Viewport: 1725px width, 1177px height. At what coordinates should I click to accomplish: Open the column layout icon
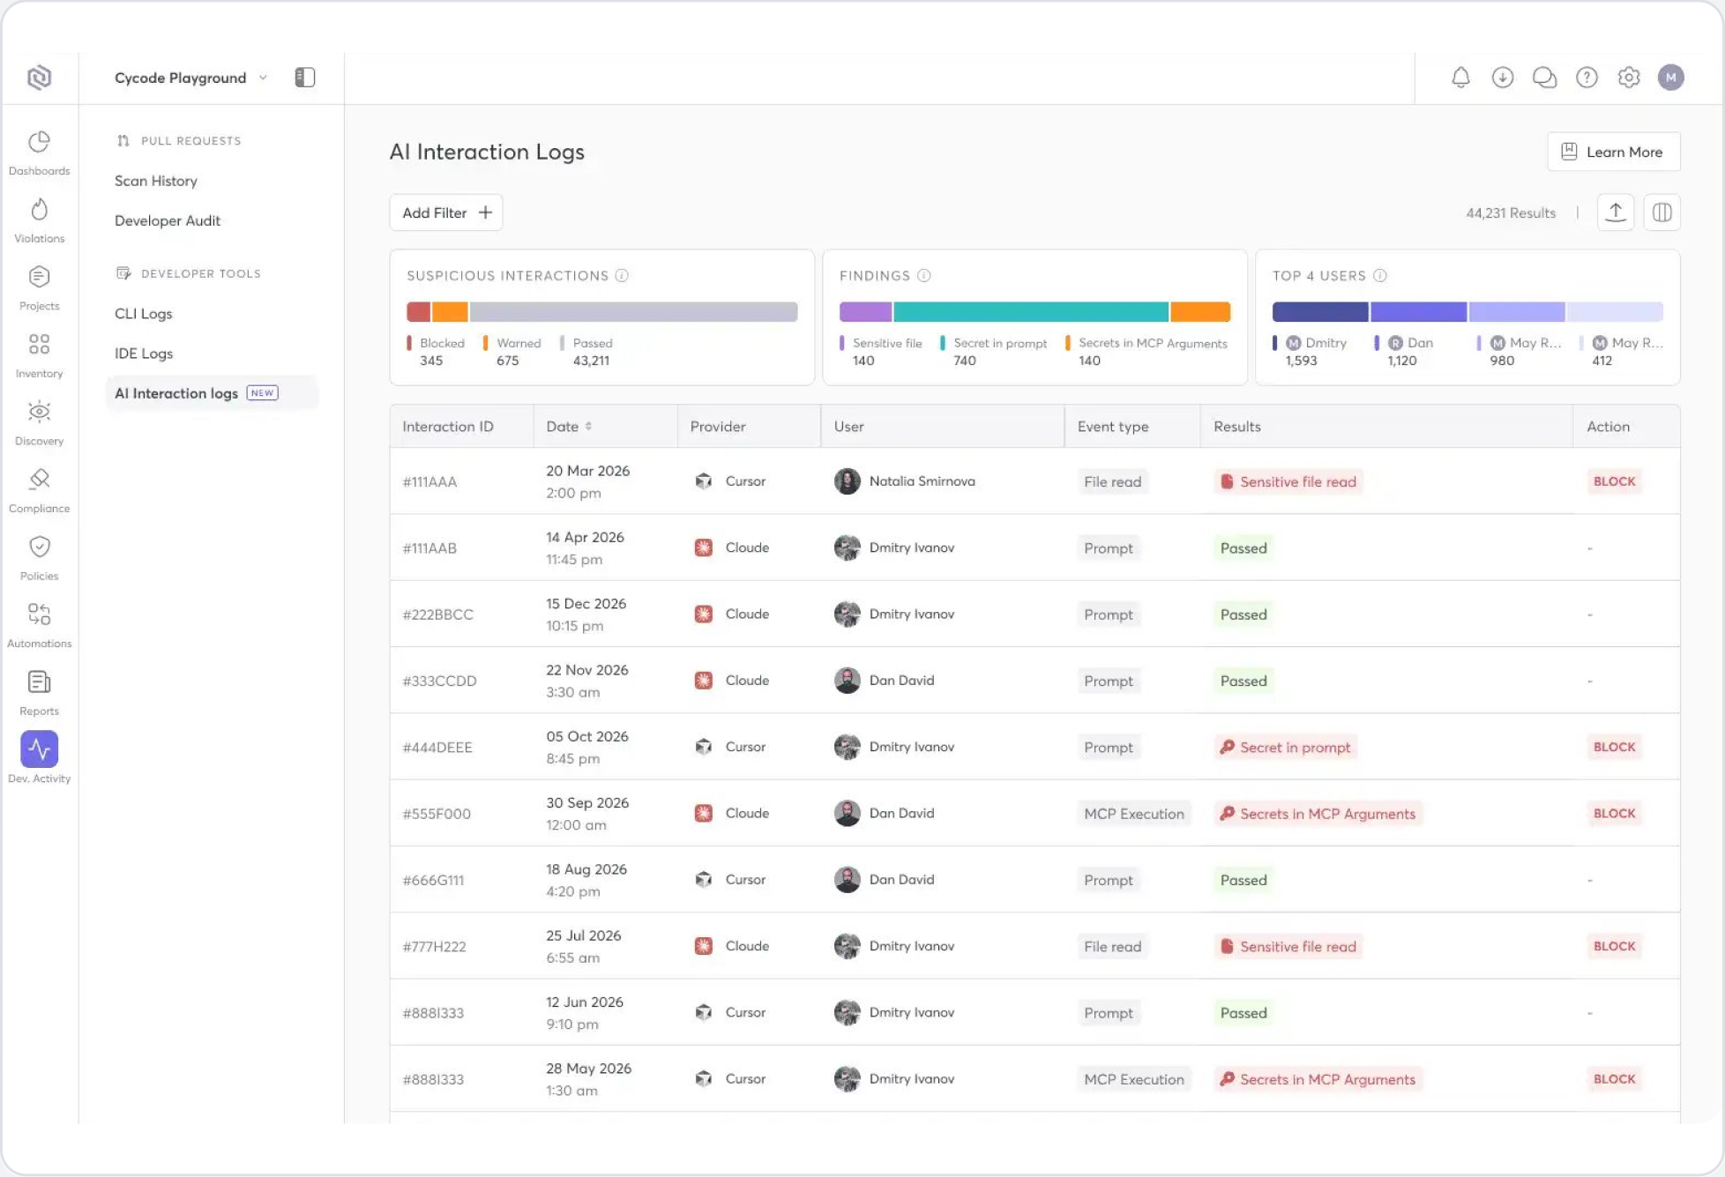pyautogui.click(x=1662, y=212)
